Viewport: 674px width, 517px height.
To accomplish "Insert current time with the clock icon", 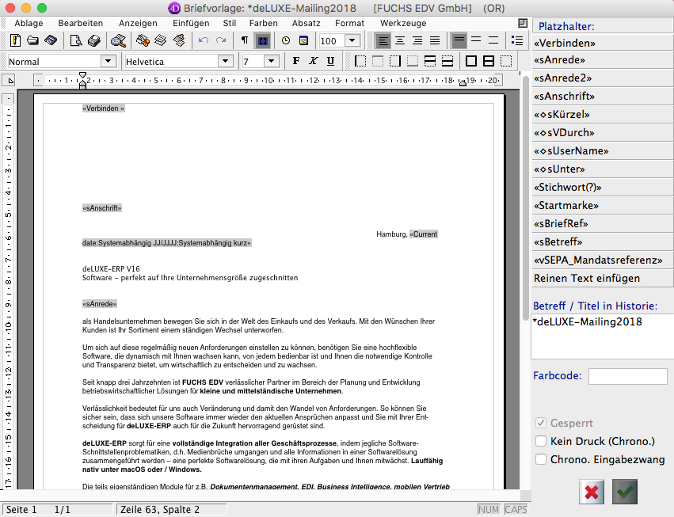I will 286,40.
